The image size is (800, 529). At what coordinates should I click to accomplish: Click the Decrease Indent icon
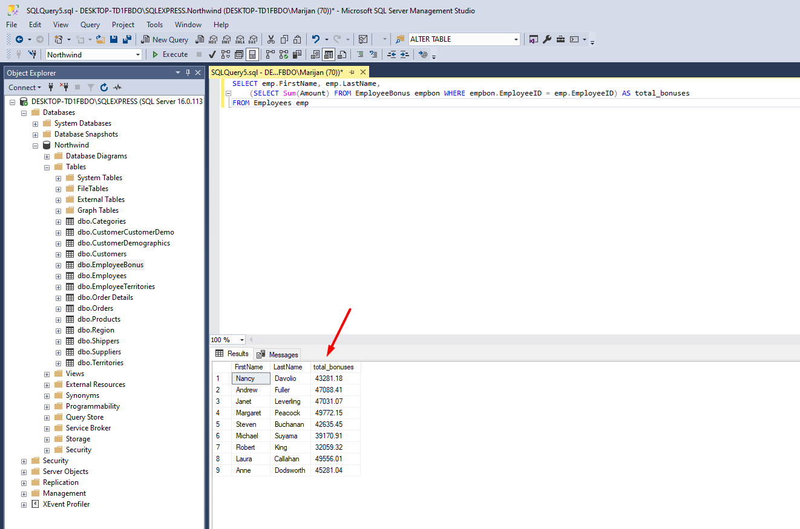point(392,54)
